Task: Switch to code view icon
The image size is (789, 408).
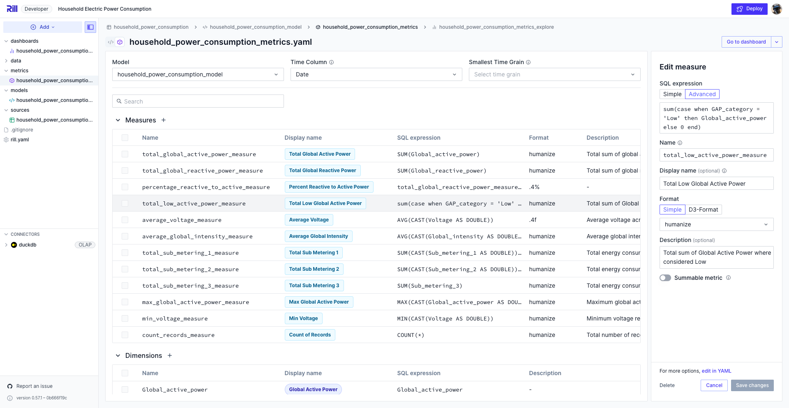Action: click(x=111, y=42)
